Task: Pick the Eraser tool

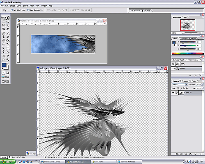Action: [3, 41]
